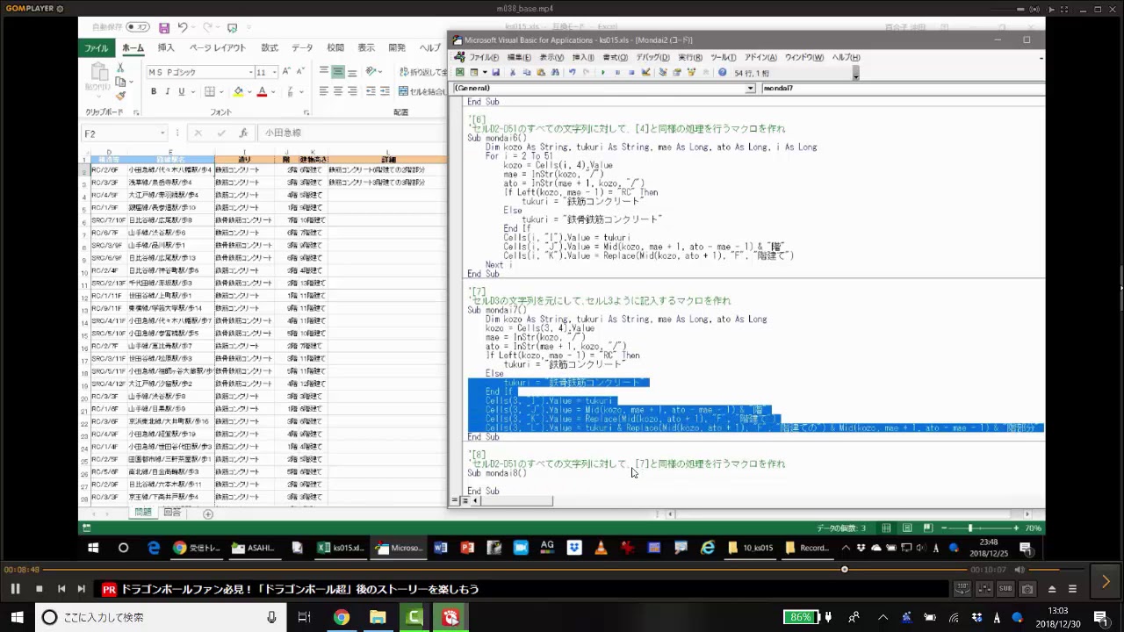Click the Italic icon in Excel ribbon
Image resolution: width=1124 pixels, height=632 pixels.
click(168, 91)
